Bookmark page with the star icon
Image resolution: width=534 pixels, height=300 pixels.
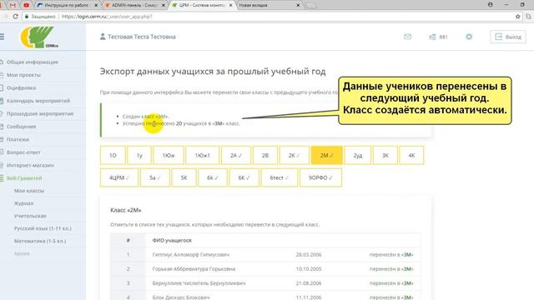(x=517, y=17)
